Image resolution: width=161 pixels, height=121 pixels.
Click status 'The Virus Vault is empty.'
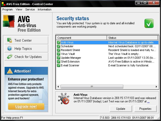tap(124, 54)
